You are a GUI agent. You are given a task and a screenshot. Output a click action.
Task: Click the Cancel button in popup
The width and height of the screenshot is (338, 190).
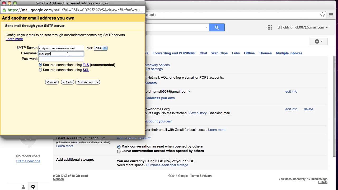[x=52, y=82]
